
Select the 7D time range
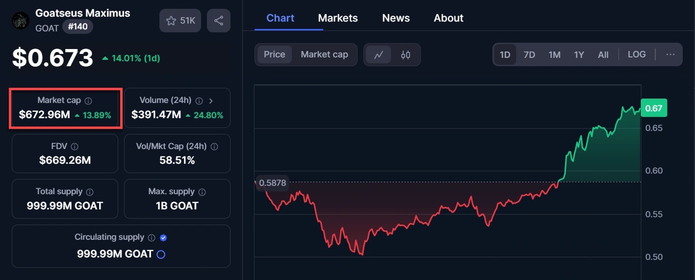pyautogui.click(x=529, y=54)
